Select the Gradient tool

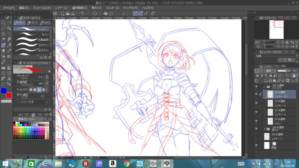tap(9, 68)
